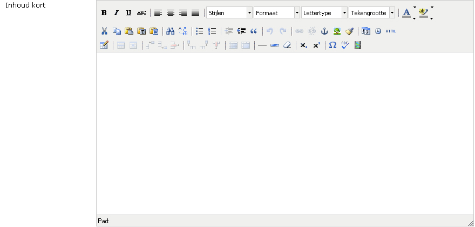
Task: Paste from clipboard icon
Action: coord(129,31)
